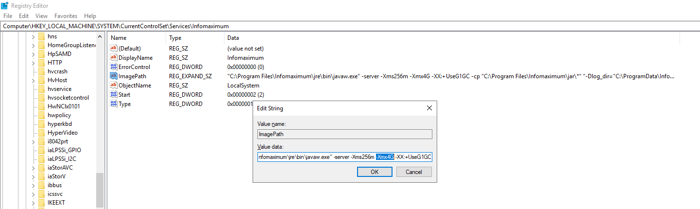Image resolution: width=700 pixels, height=209 pixels.
Task: Expand the HpSAMD tree node
Action: click(34, 54)
